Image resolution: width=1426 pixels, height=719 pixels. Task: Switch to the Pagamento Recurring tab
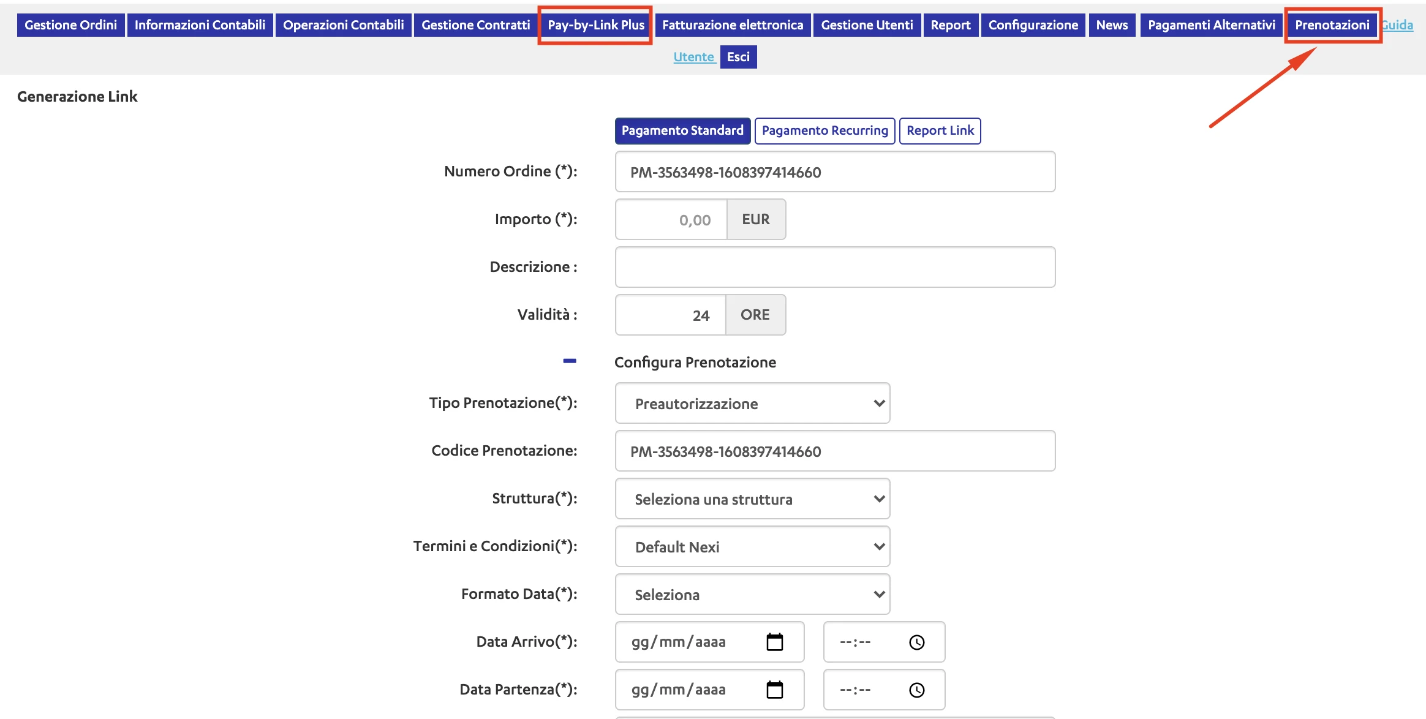coord(825,130)
